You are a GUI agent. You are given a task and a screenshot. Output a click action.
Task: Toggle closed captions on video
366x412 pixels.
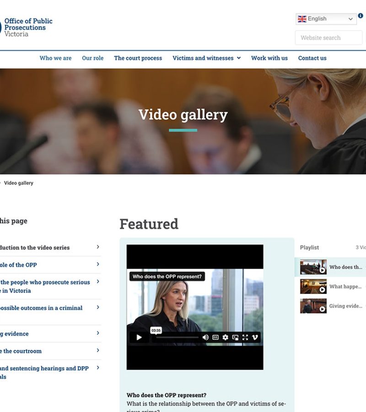click(215, 337)
